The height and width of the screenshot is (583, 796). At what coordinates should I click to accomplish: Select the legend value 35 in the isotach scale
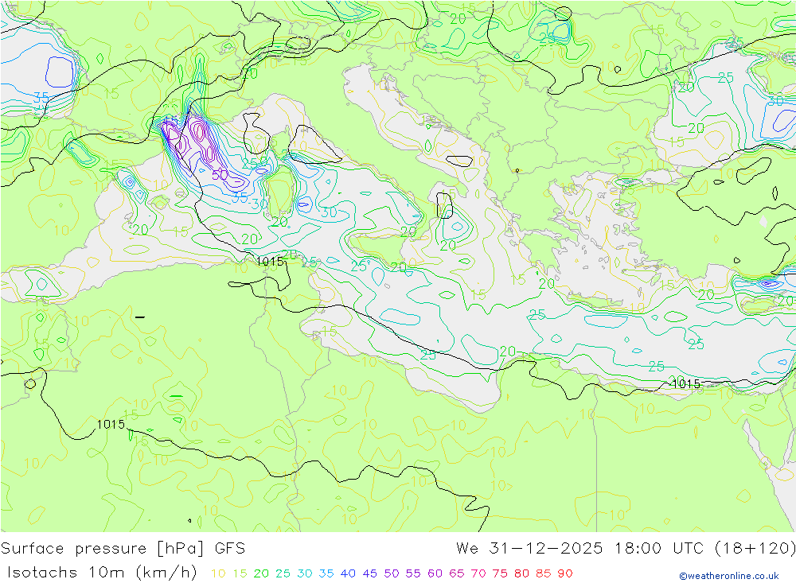(326, 573)
